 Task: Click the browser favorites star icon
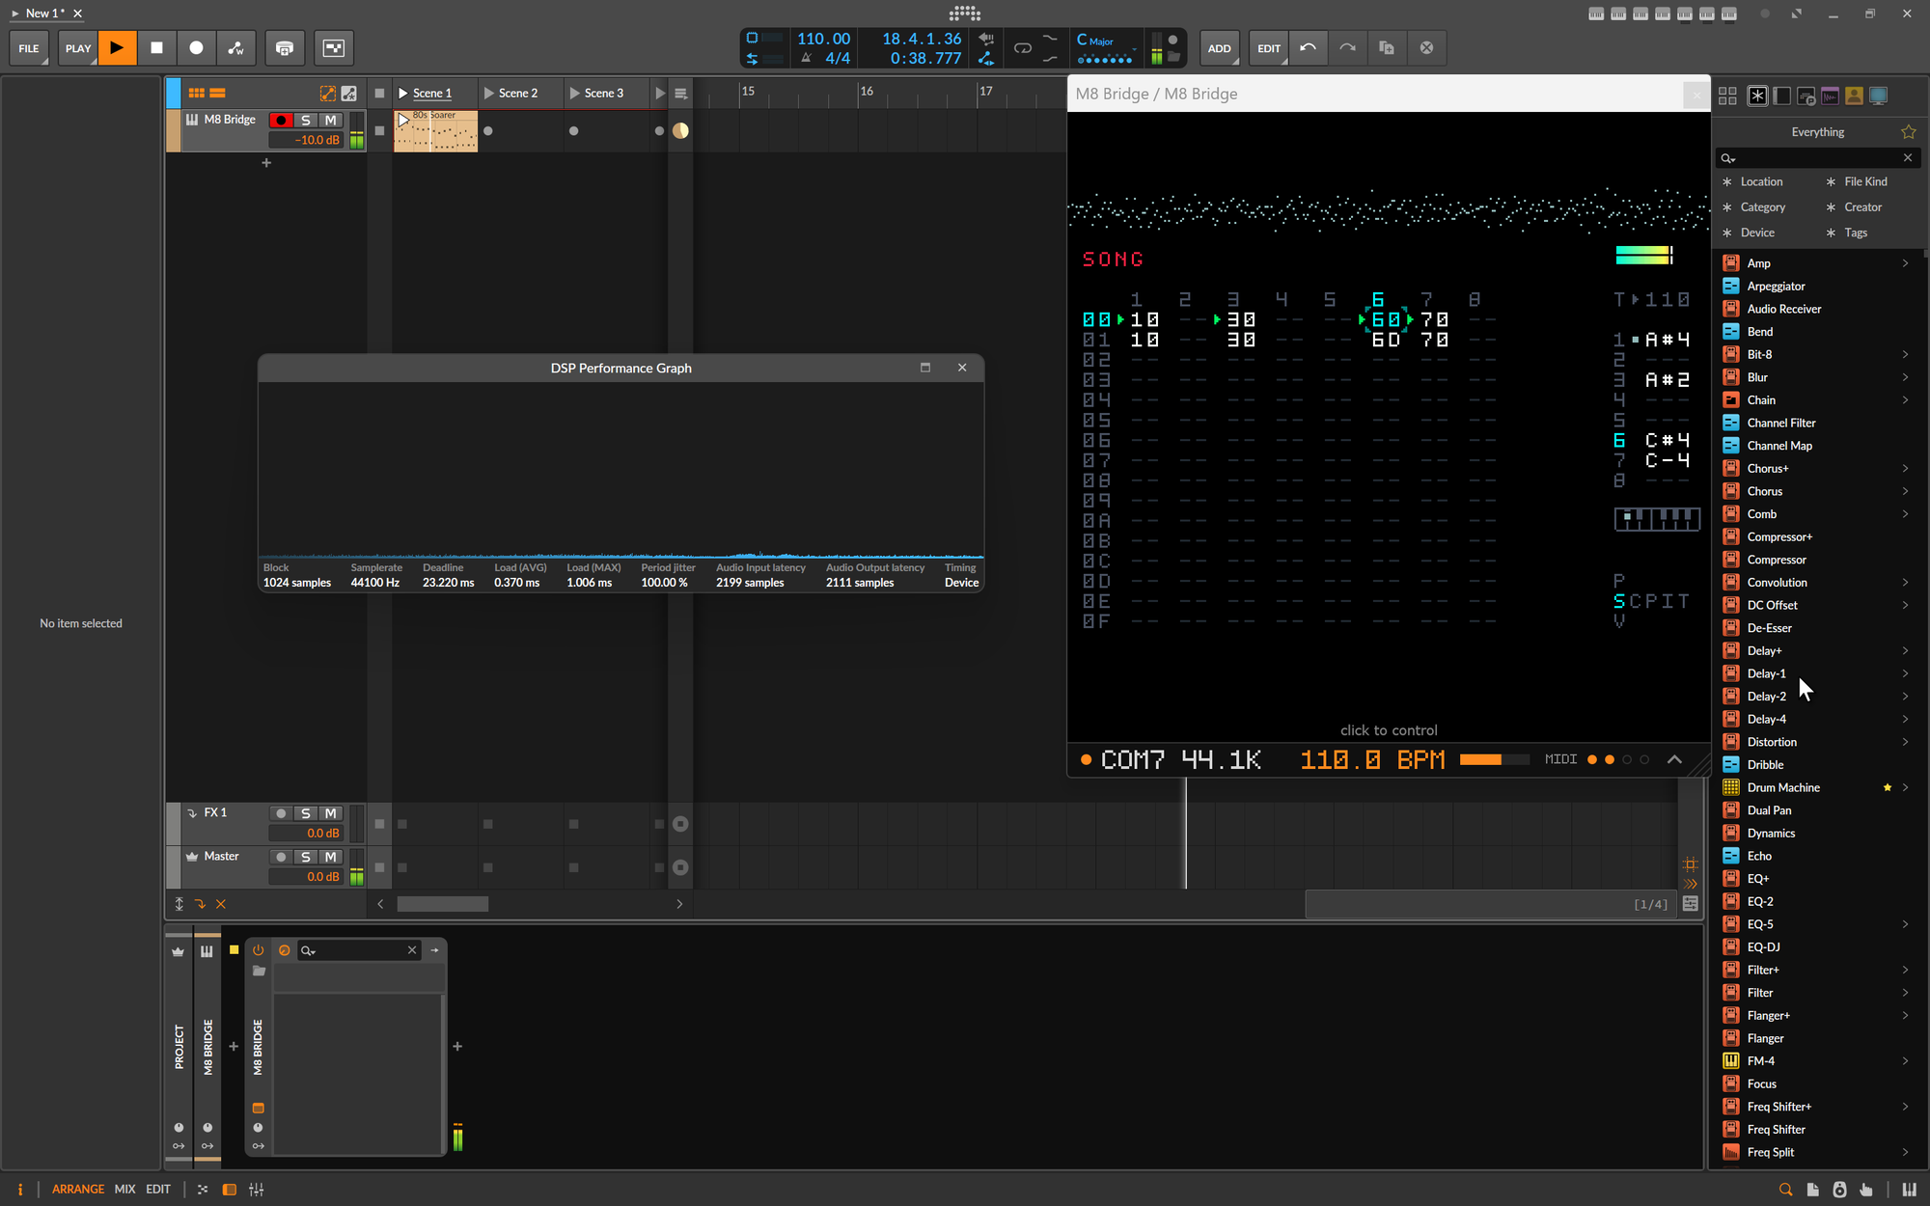[x=1908, y=132]
